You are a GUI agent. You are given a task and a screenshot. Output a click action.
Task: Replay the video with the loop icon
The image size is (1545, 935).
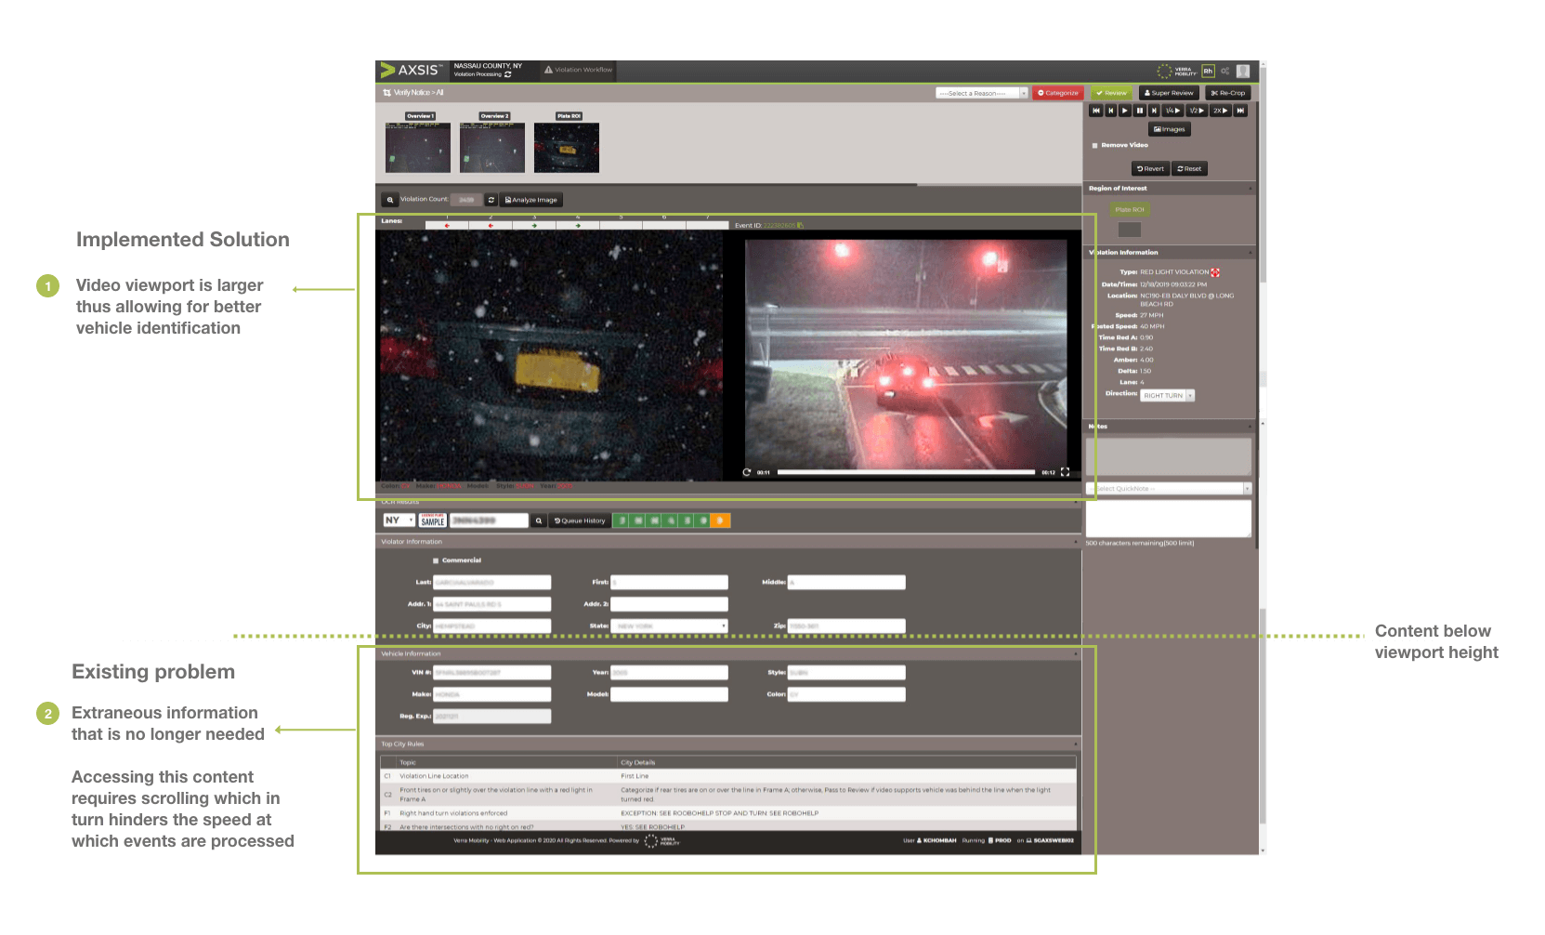tap(746, 472)
